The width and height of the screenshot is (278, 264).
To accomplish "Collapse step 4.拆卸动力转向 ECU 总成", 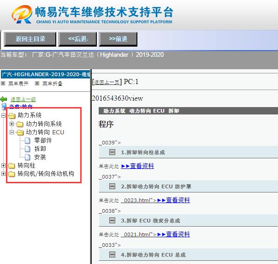I will pyautogui.click(x=112, y=255).
